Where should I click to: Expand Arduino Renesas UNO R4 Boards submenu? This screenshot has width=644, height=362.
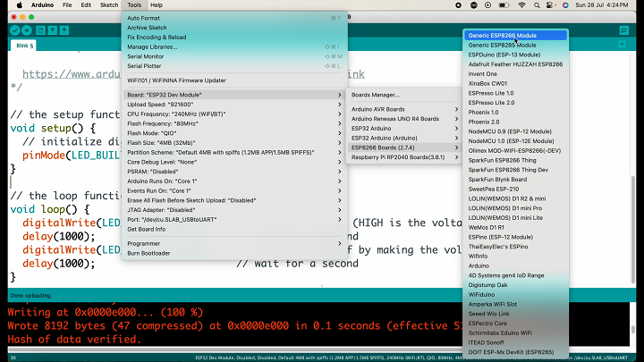point(404,119)
